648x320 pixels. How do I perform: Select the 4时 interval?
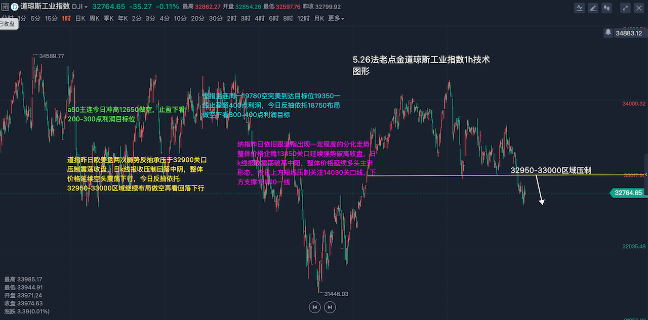pyautogui.click(x=260, y=19)
